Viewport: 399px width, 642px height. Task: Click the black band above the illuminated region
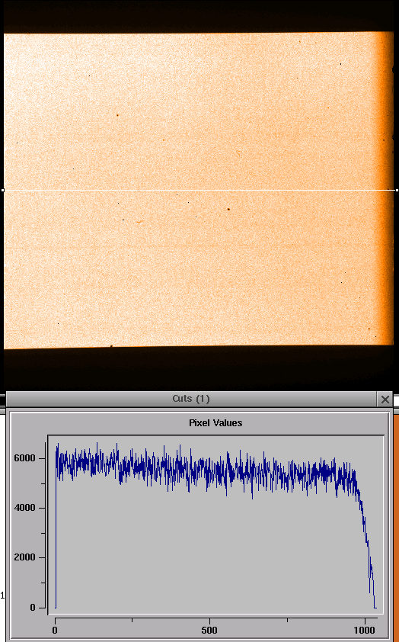click(x=199, y=16)
